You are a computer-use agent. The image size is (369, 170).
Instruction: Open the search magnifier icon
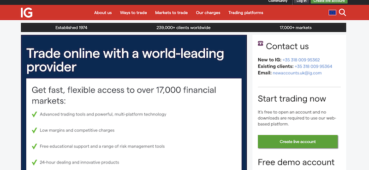(342, 12)
